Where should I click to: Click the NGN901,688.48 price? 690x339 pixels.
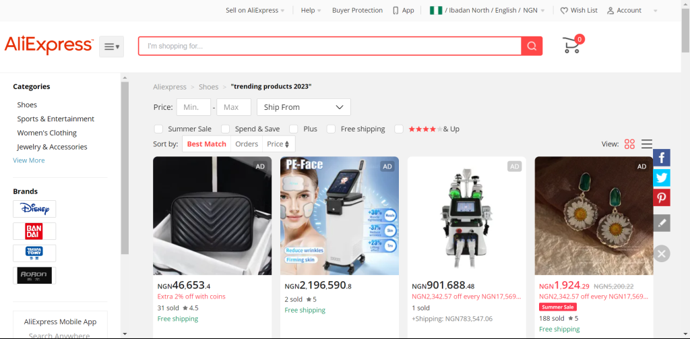pos(443,286)
